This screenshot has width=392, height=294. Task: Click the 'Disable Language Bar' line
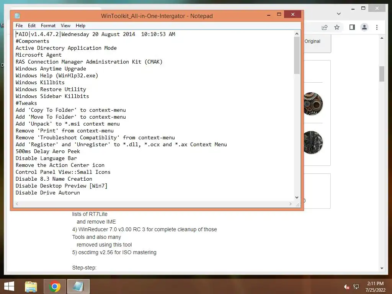[x=46, y=158]
